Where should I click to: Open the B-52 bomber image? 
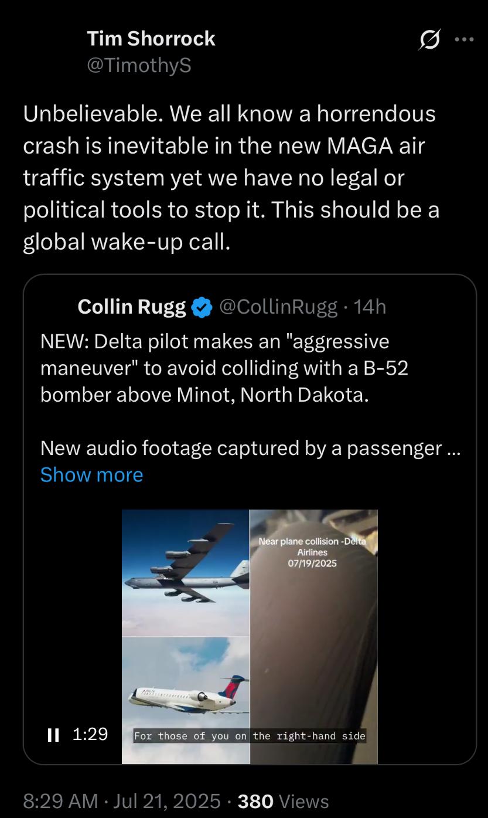186,572
